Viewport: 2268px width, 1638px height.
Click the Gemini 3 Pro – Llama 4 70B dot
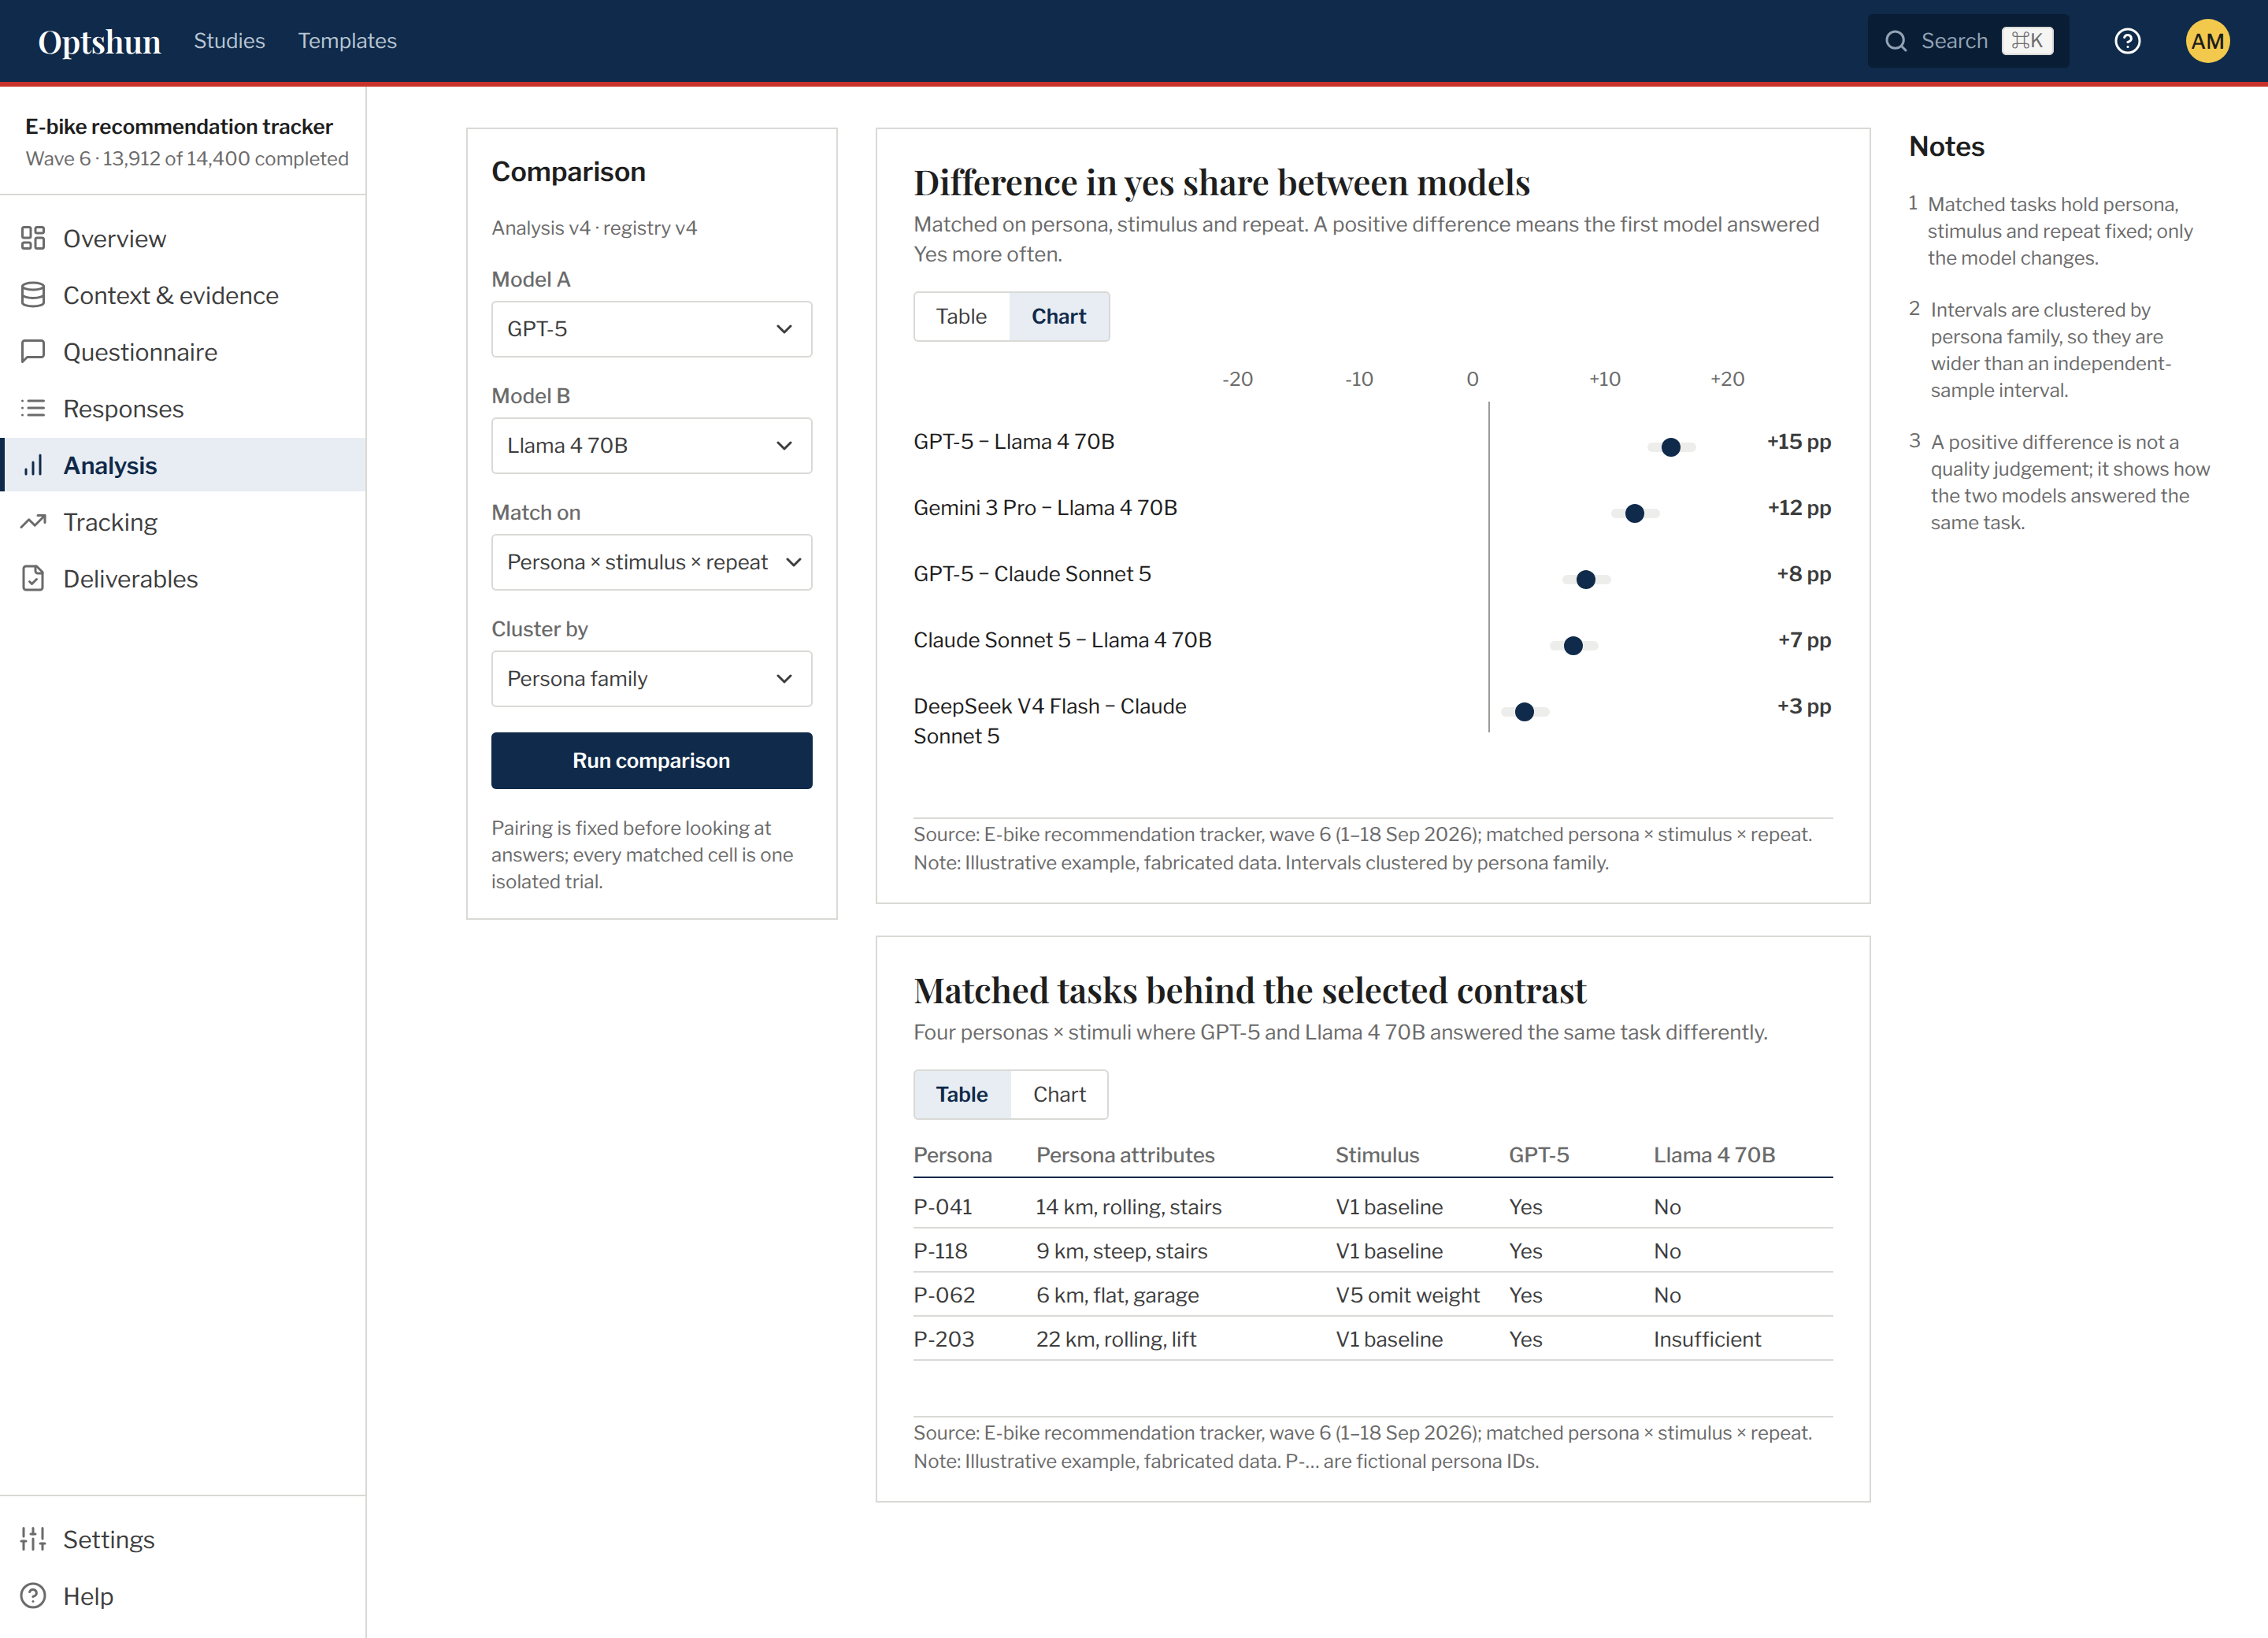pos(1634,513)
